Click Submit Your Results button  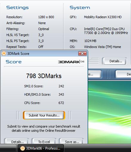click(x=44, y=115)
